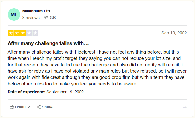Open the Millennium Ltd reviewer profile

point(36,11)
